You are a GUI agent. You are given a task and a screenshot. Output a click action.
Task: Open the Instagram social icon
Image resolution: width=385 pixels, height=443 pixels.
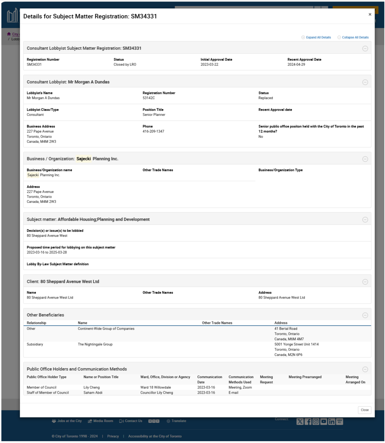coord(316,422)
